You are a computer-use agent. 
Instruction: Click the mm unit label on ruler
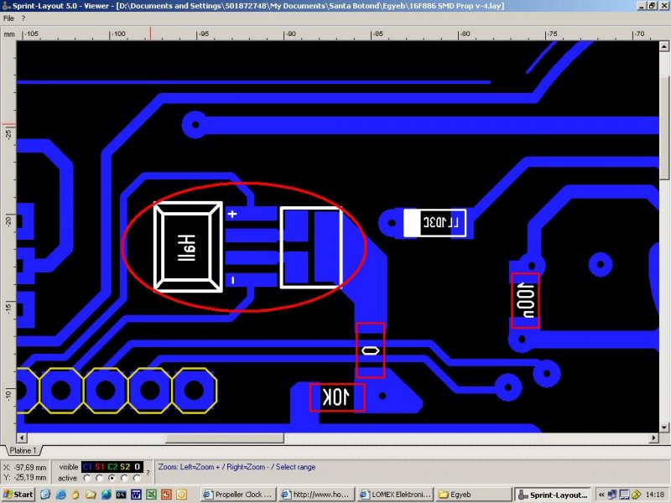tap(9, 34)
